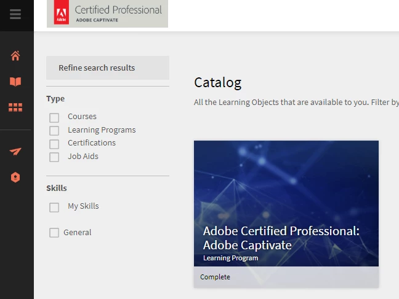
Task: Open Adobe Certified Professional course card
Action: point(286,214)
